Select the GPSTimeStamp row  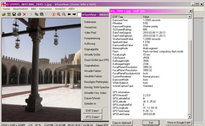(149, 111)
